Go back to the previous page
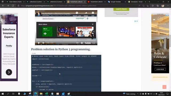171x96 pixels. pyautogui.click(x=3, y=6)
